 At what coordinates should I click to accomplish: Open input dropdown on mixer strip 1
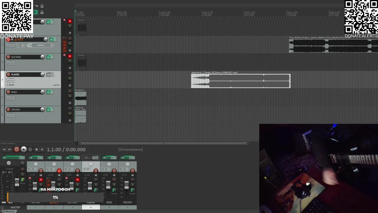point(32,169)
